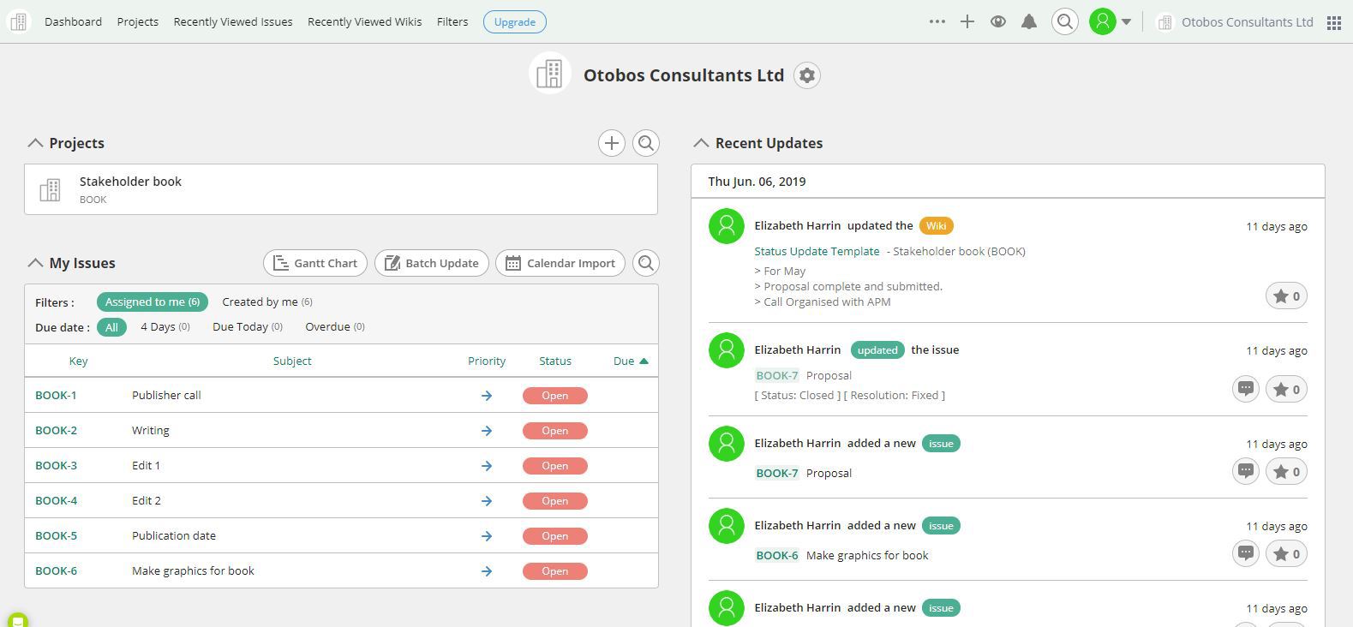Select Created by me filter
Image resolution: width=1353 pixels, height=627 pixels.
pyautogui.click(x=267, y=302)
